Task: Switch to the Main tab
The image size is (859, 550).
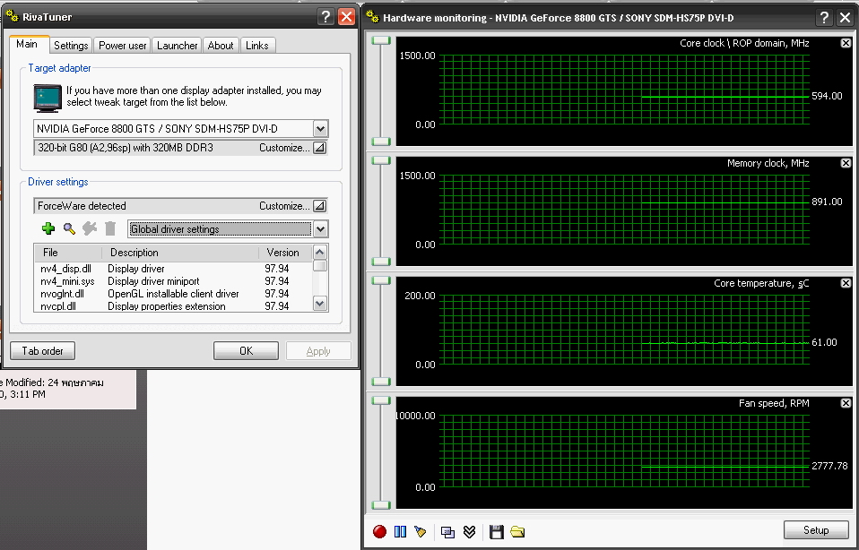Action: click(x=27, y=44)
